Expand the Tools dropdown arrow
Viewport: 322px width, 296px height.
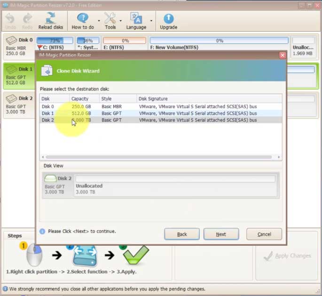pyautogui.click(x=120, y=21)
